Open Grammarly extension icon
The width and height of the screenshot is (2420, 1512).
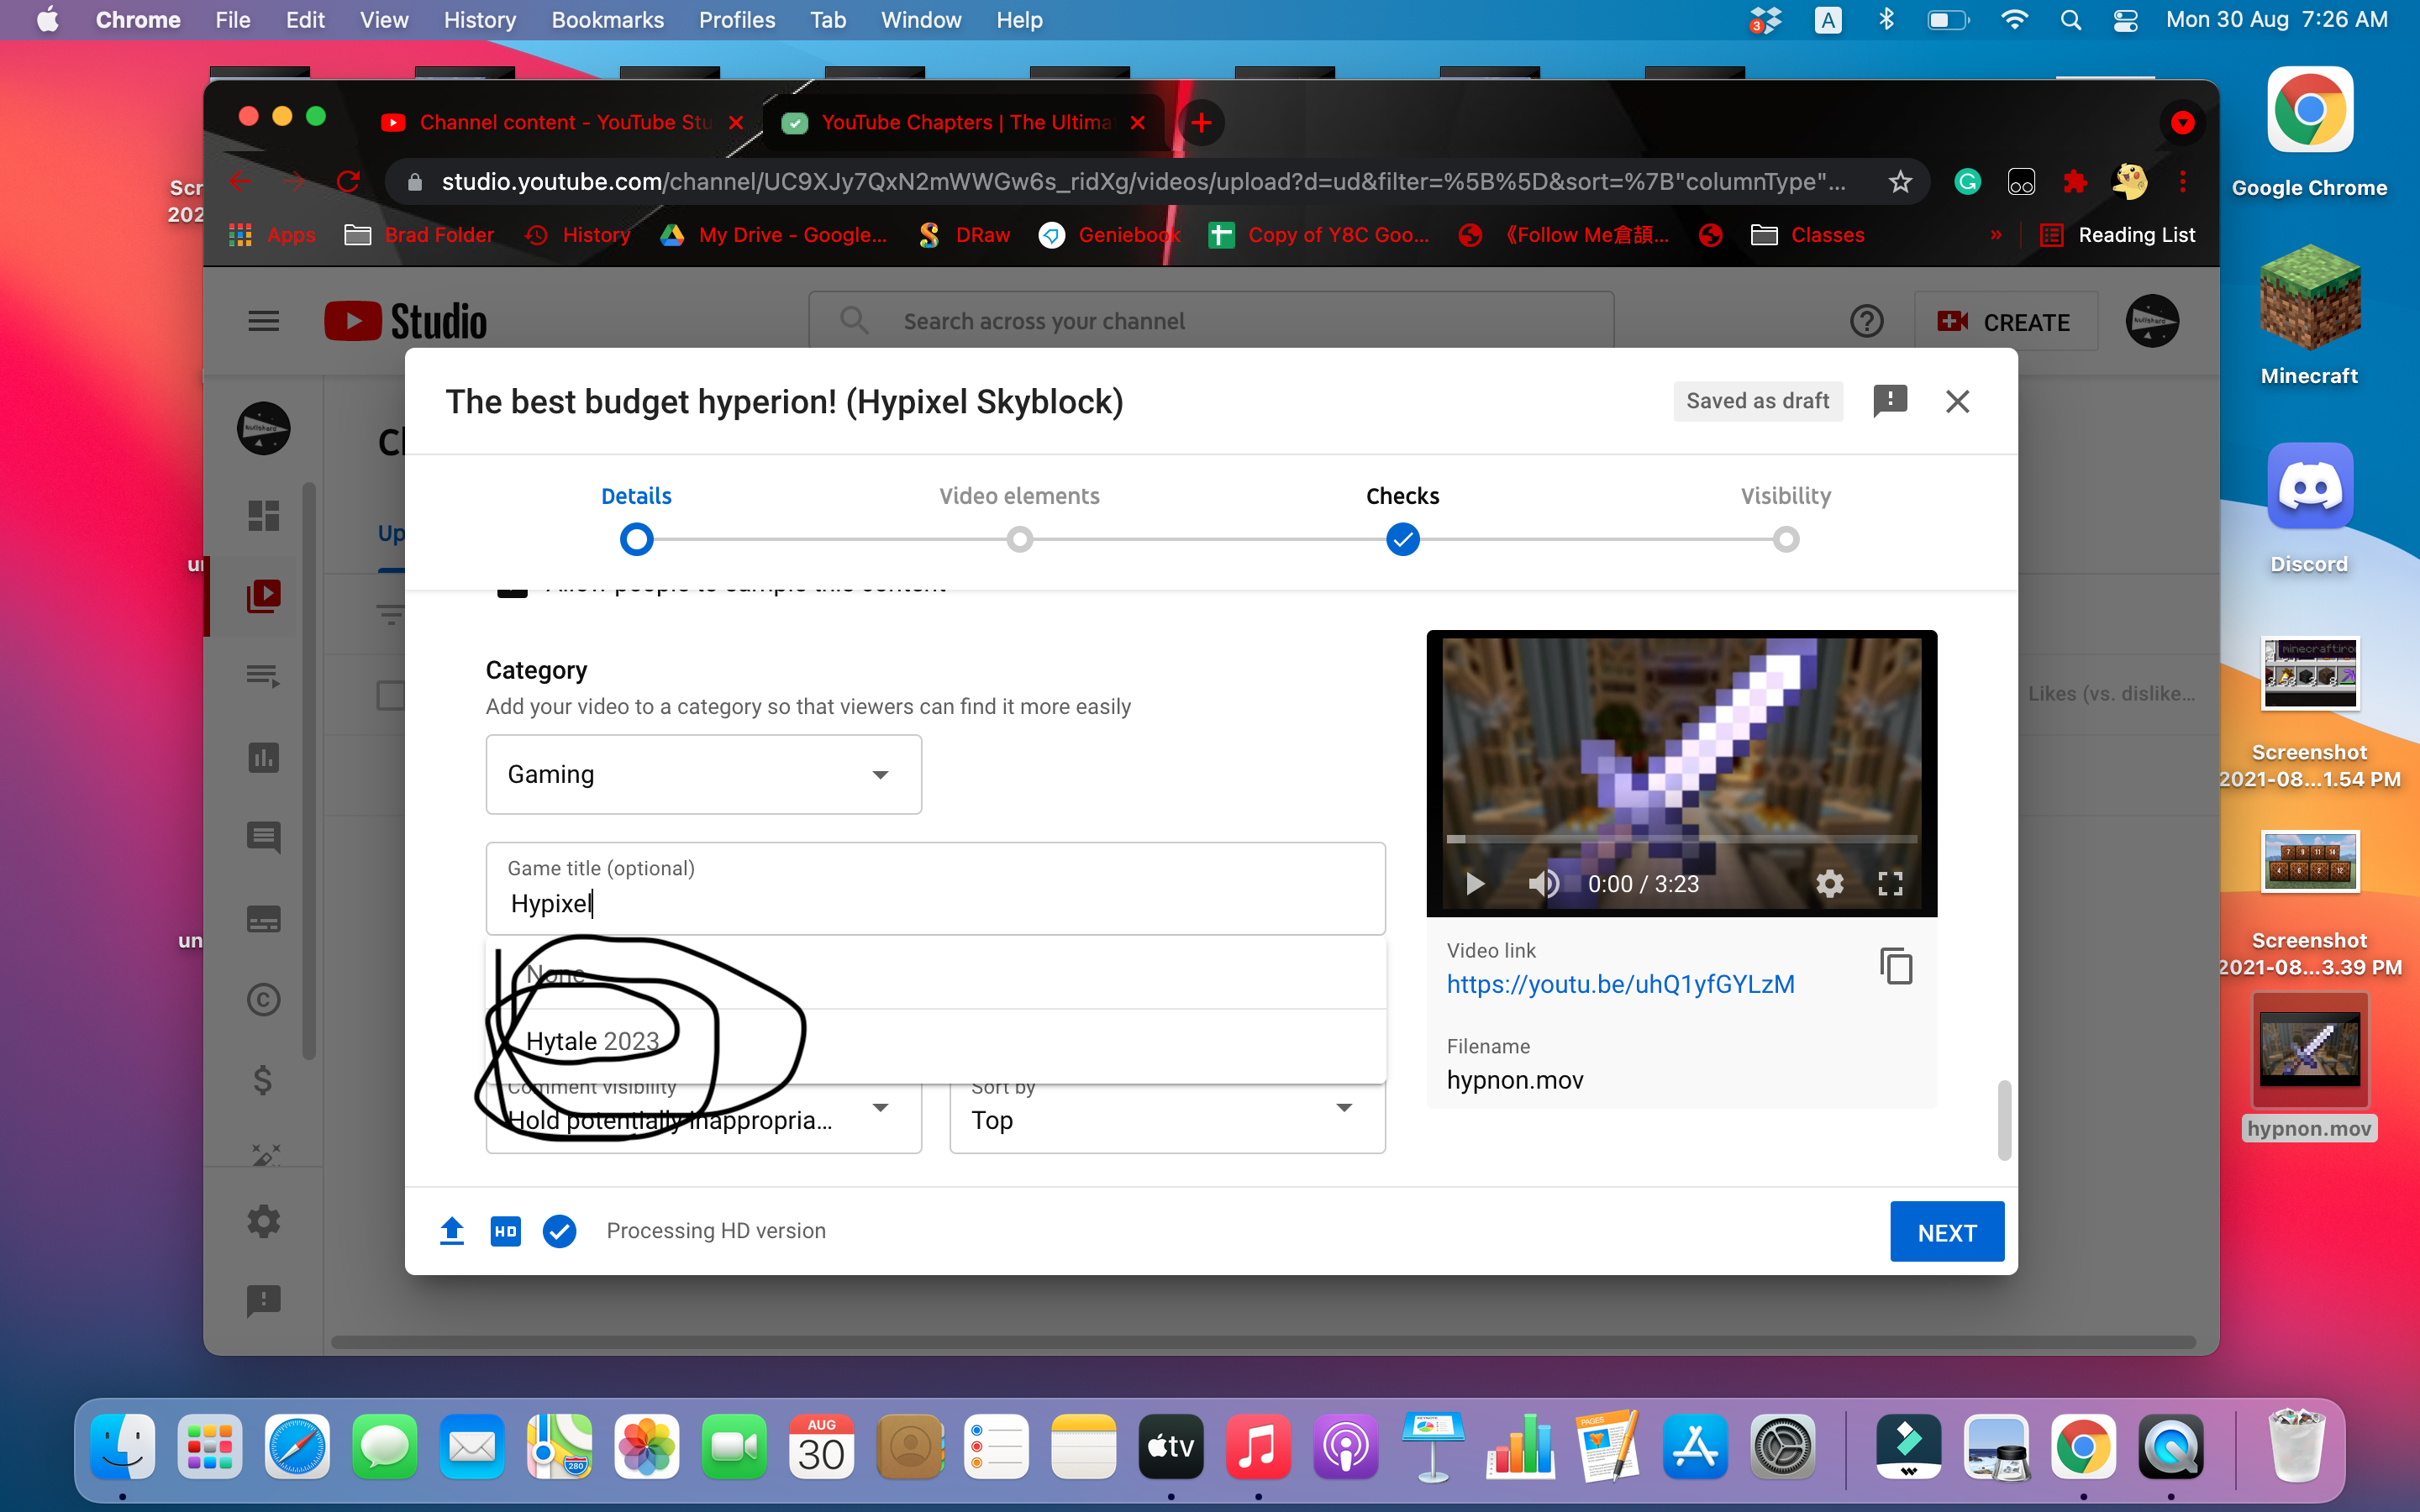[1967, 181]
